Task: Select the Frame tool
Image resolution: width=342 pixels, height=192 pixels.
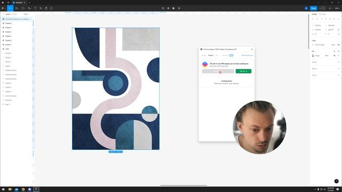Action: (x=17, y=9)
